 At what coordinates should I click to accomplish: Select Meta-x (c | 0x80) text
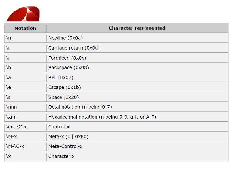point(68,137)
